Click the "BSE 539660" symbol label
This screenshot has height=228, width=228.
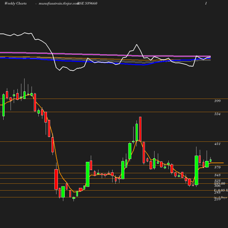click(x=88, y=4)
